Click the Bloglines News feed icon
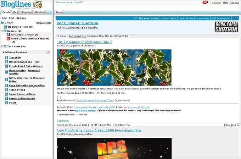 click(5, 27)
